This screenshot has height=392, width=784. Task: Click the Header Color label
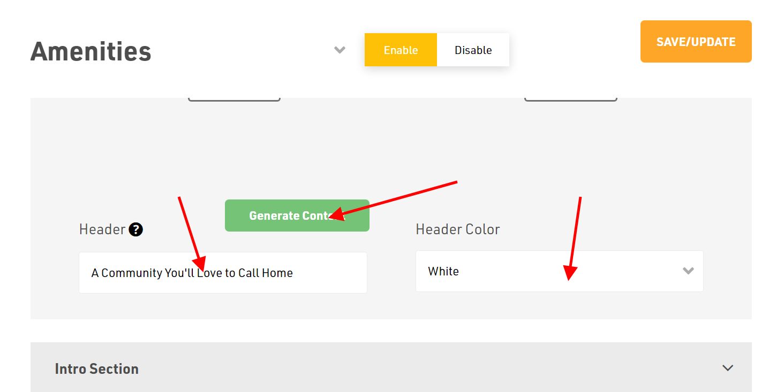(x=457, y=230)
